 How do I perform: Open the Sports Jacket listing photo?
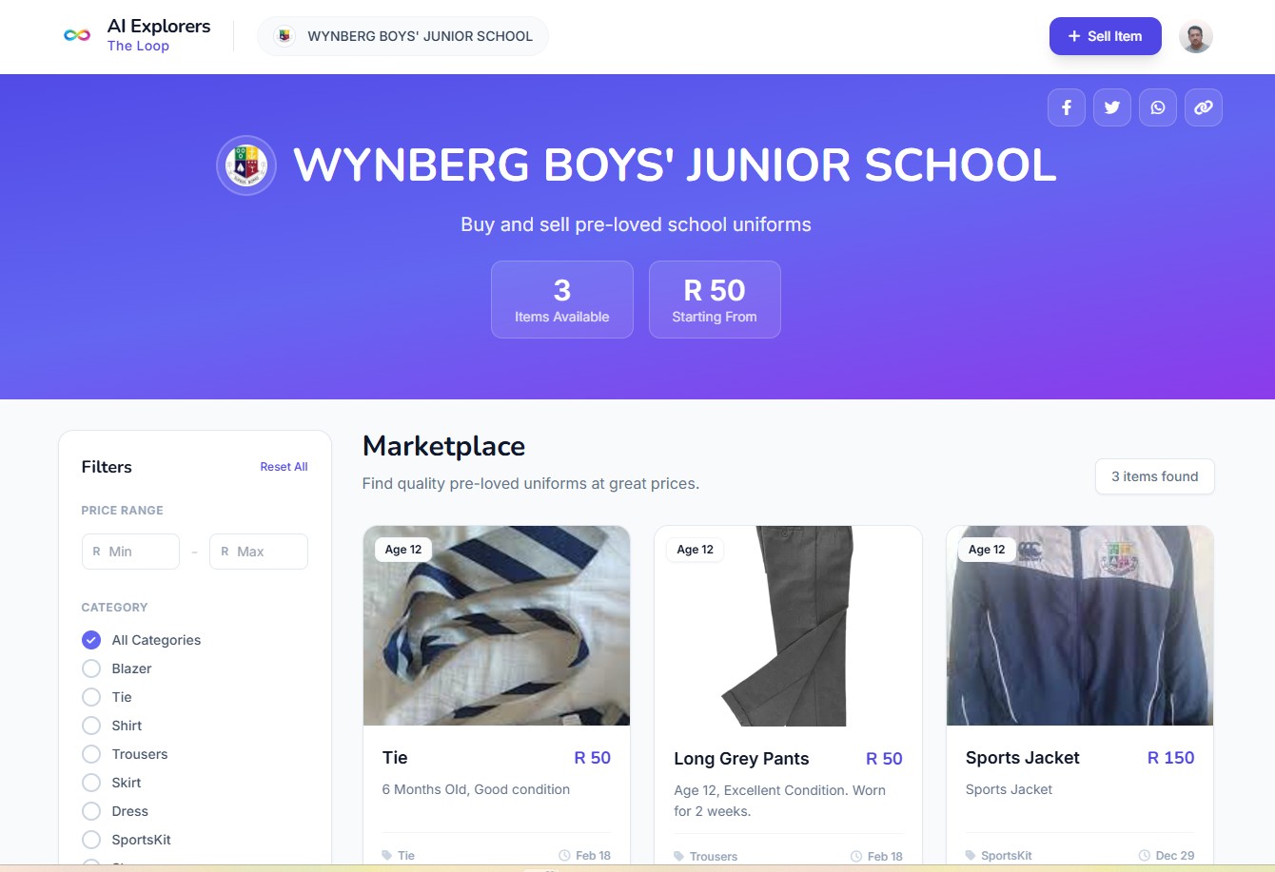pos(1080,626)
